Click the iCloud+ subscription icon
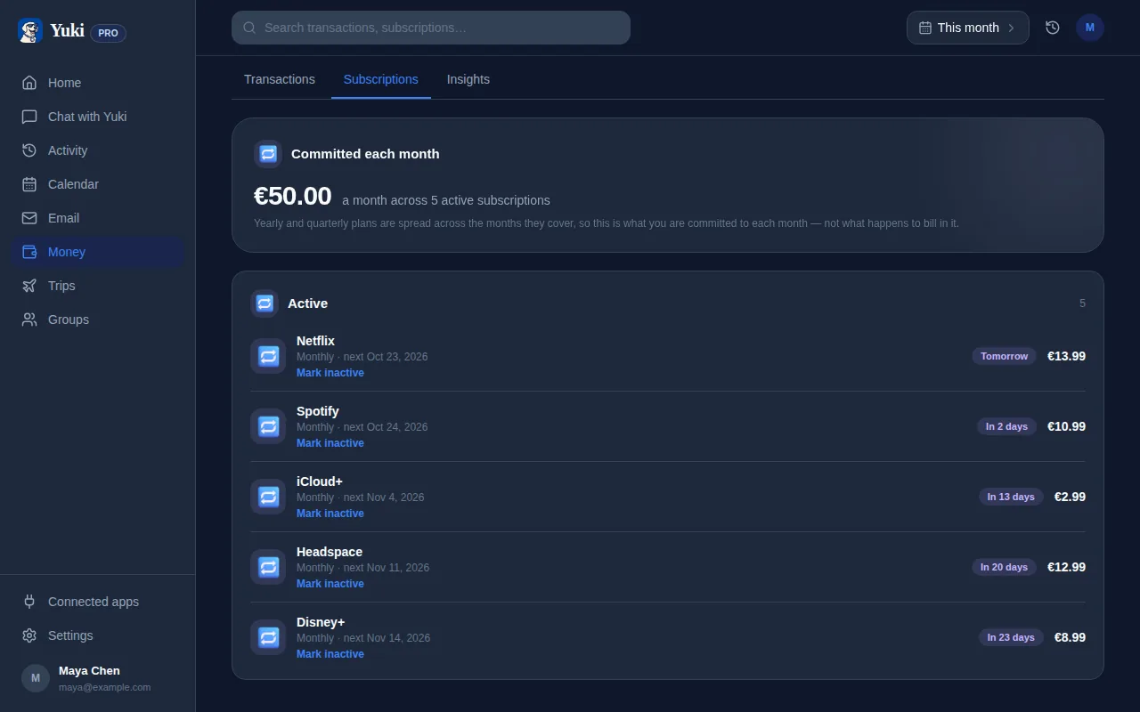Viewport: 1140px width, 712px height. click(x=268, y=497)
